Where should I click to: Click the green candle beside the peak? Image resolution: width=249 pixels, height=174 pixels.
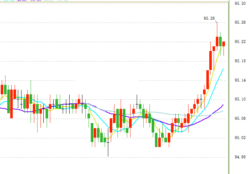[x=220, y=41]
